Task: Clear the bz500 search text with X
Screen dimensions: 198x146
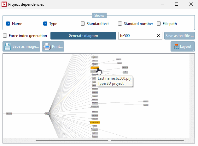Action: coord(158,36)
